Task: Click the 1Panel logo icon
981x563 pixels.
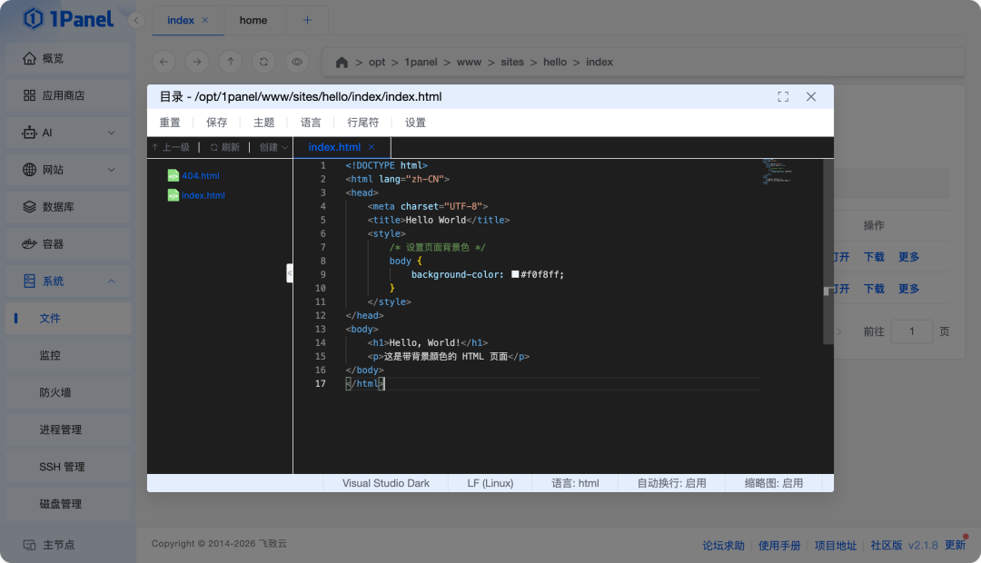Action: 34,18
